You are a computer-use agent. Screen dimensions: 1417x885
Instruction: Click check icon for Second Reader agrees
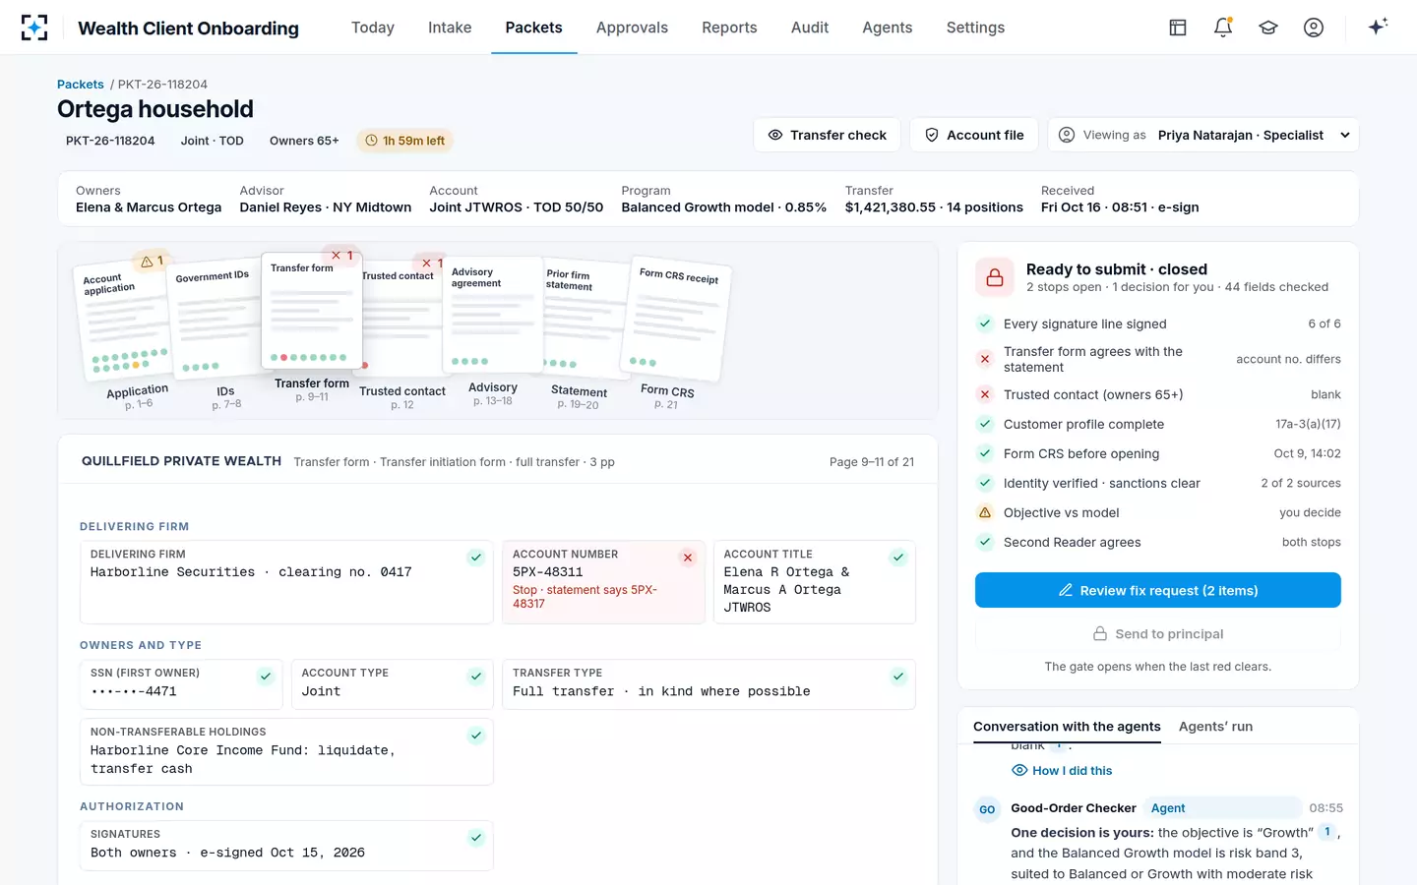click(x=985, y=542)
